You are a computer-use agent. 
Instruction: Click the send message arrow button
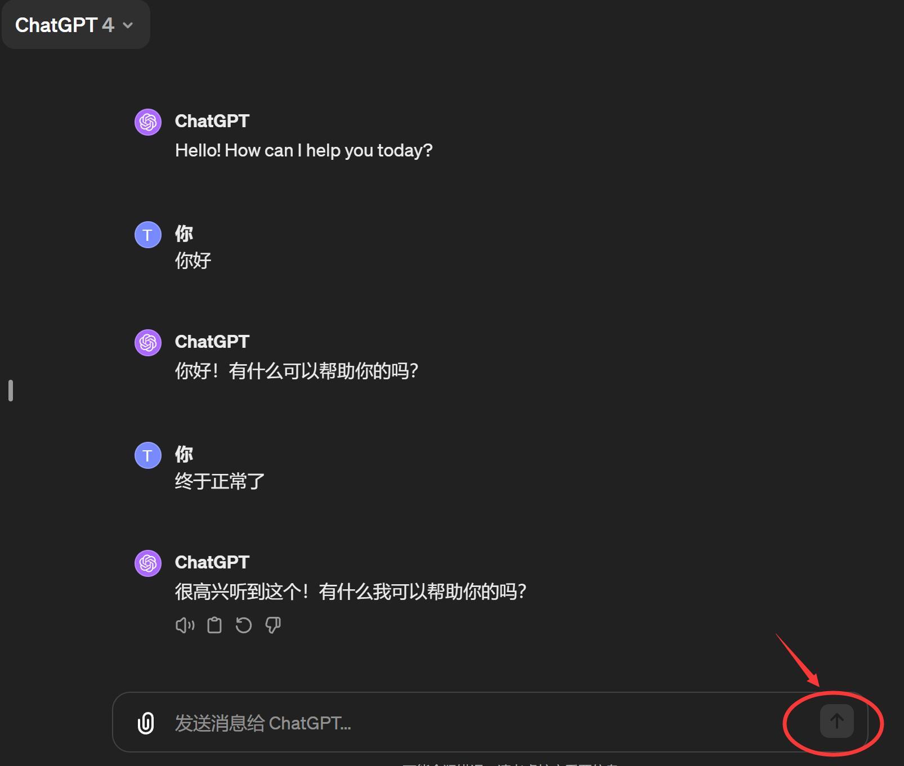click(x=836, y=721)
